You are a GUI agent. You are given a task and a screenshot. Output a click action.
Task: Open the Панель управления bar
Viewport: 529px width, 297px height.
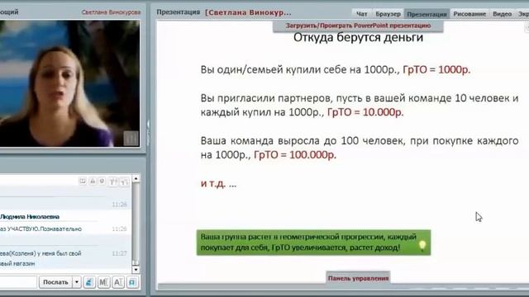358,278
